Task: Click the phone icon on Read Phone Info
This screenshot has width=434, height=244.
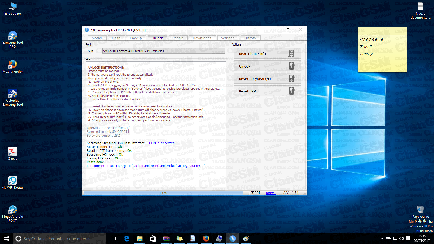Action: coord(291,53)
